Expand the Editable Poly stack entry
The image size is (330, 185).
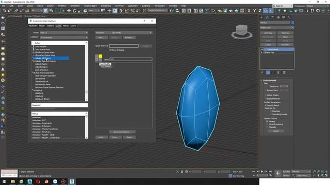click(262, 52)
